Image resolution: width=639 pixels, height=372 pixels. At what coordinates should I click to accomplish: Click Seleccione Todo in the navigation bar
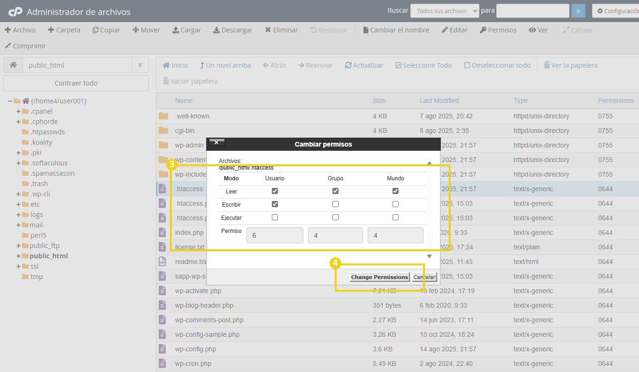tap(423, 65)
